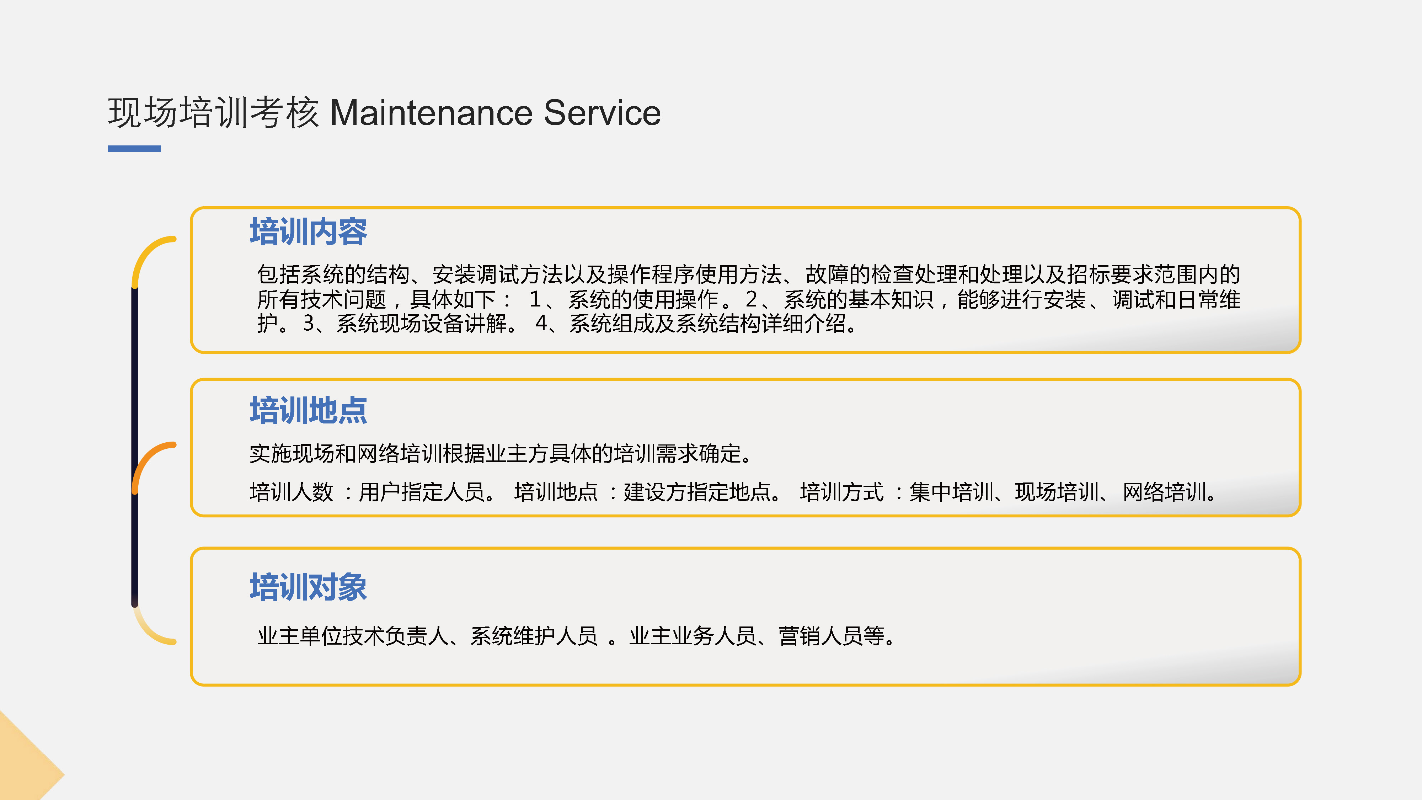1422x800 pixels.
Task: Select the text 培训方式：集中培训
Action: 897,492
